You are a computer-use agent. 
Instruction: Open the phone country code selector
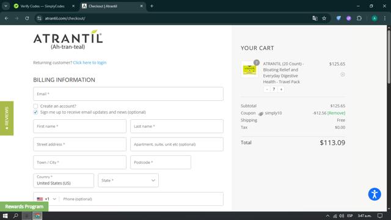tap(46, 199)
